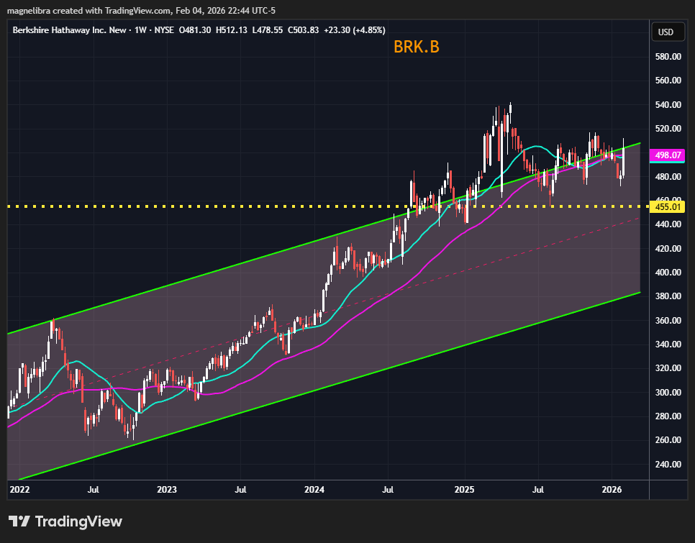695x543 pixels.
Task: Click the 2025 time axis label
Action: click(x=465, y=490)
